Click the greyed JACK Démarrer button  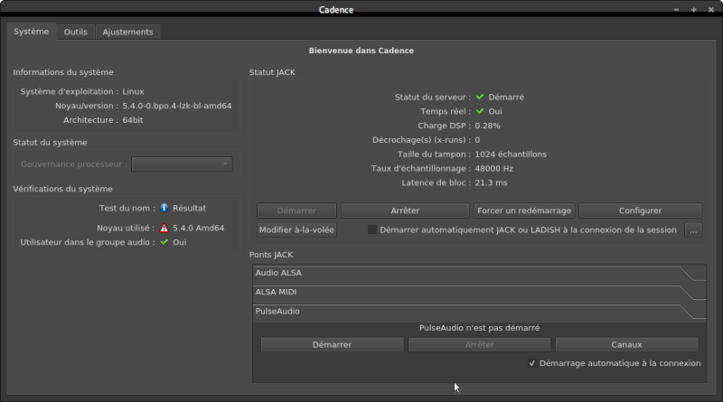[x=296, y=210]
